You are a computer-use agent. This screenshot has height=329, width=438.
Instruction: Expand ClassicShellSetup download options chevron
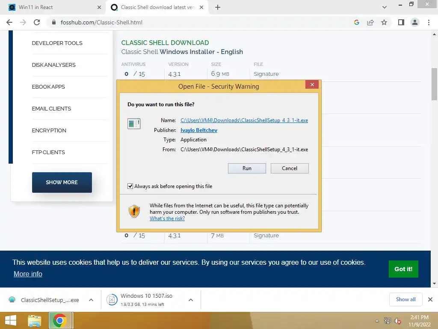click(x=91, y=300)
